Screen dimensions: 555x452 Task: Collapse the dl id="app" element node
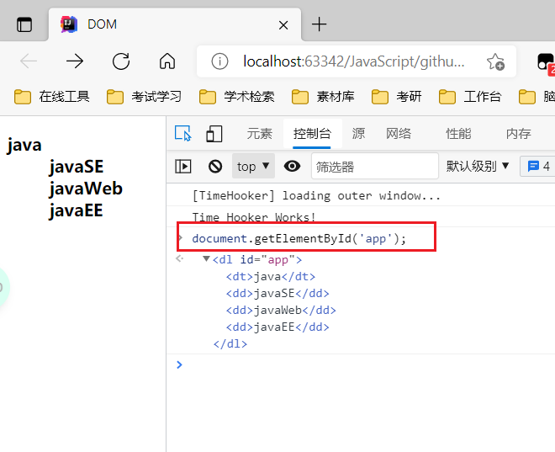click(x=206, y=259)
